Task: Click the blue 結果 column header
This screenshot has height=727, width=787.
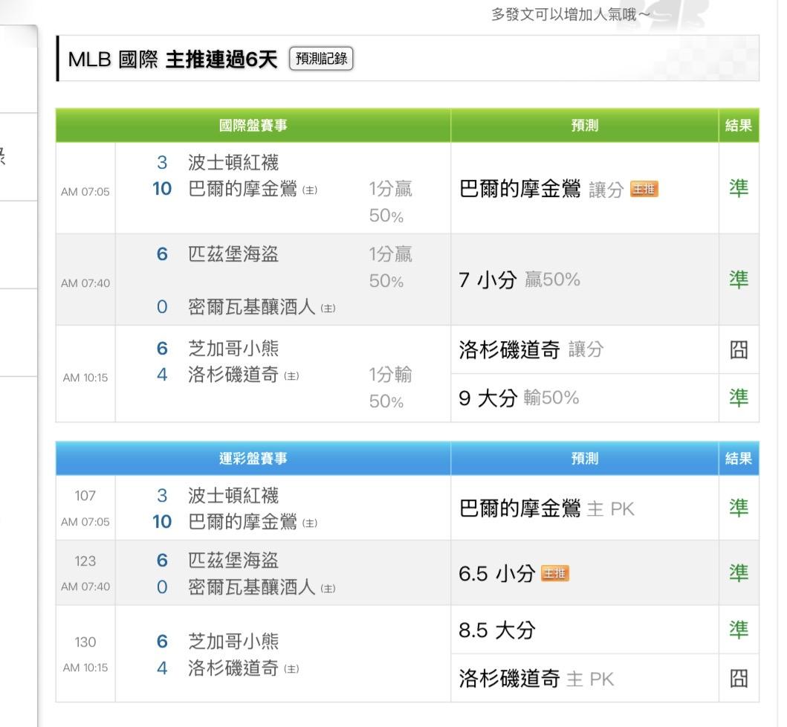Action: [739, 459]
